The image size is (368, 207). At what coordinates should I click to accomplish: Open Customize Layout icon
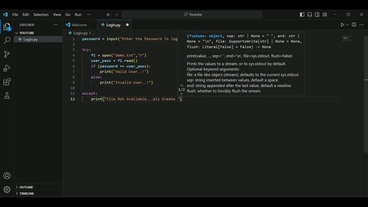324,14
